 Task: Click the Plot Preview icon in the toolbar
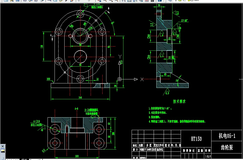[30, 1]
